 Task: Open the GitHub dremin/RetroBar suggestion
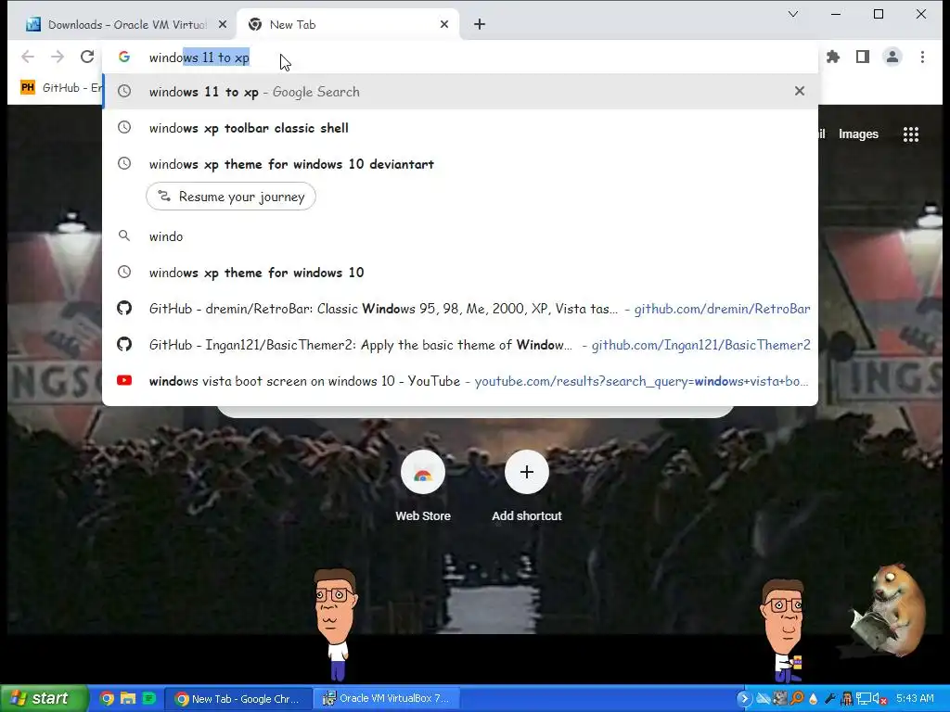tap(460, 309)
